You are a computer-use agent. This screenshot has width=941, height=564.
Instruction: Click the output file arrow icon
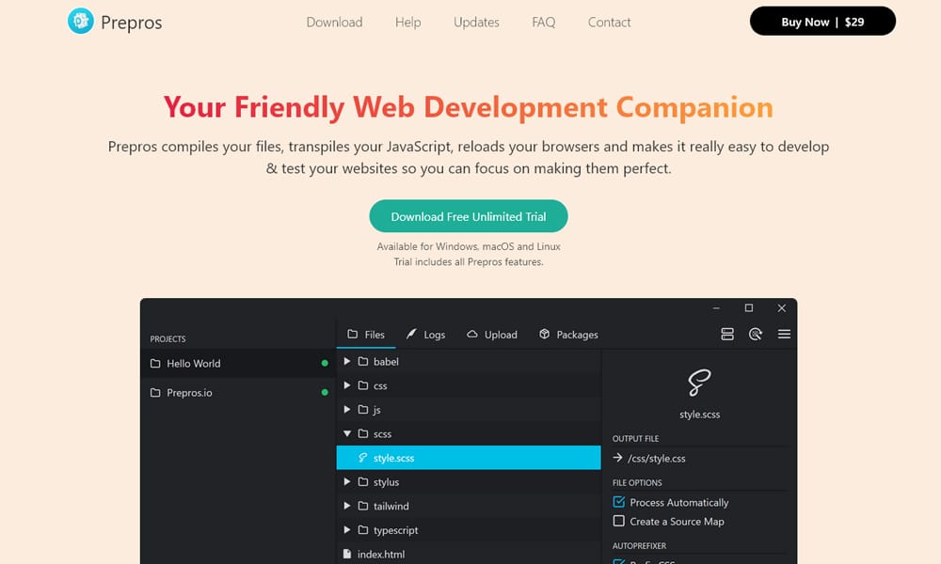[618, 459]
